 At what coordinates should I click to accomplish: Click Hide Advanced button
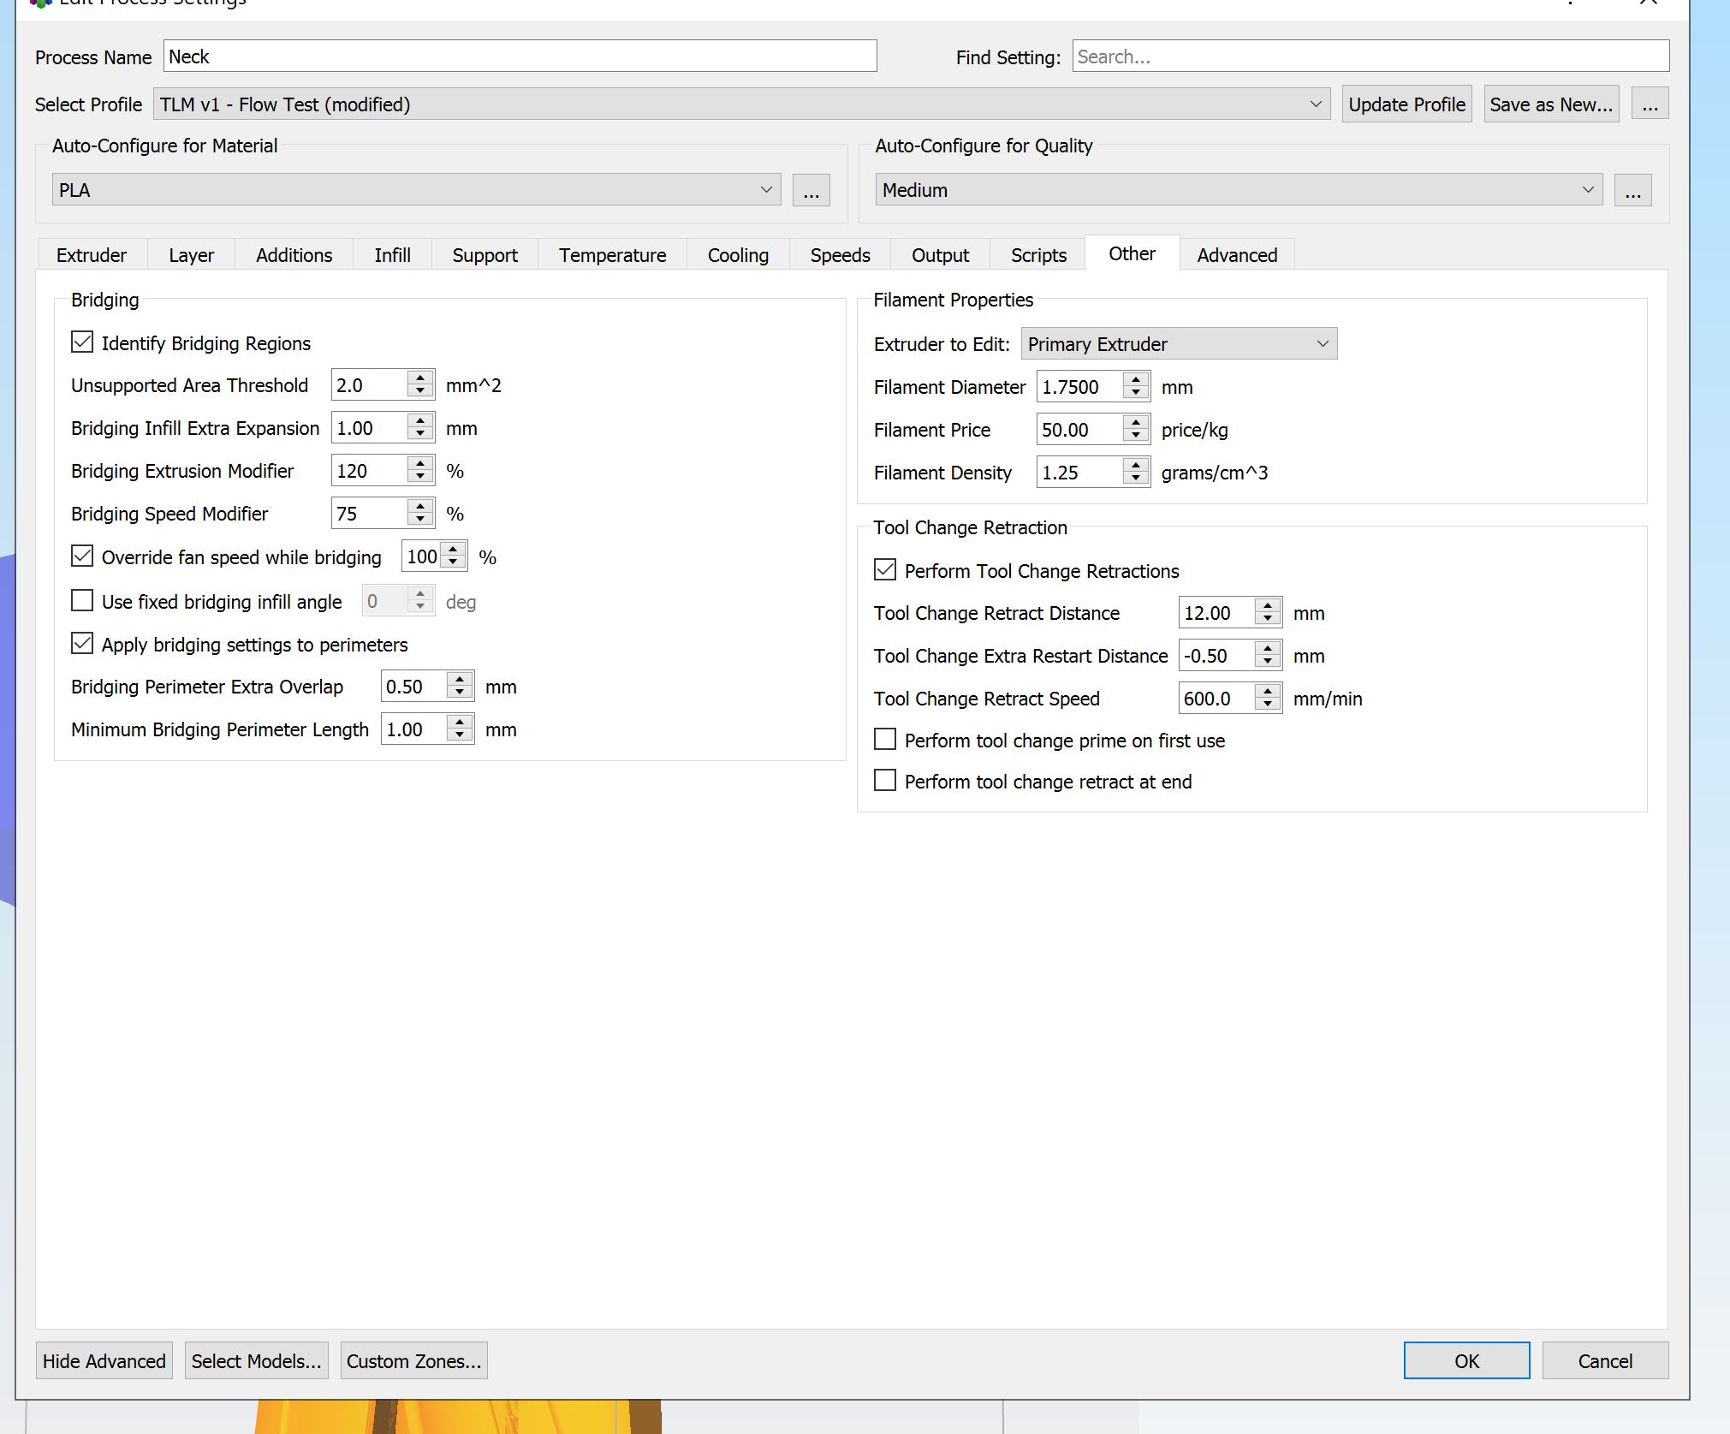(104, 1361)
